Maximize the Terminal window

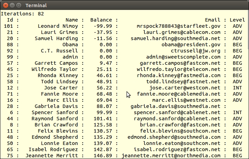pos(19,5)
